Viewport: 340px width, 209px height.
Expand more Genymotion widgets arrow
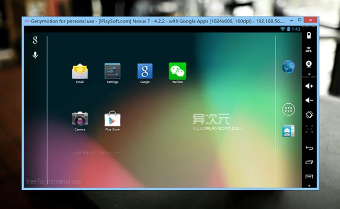click(x=309, y=74)
